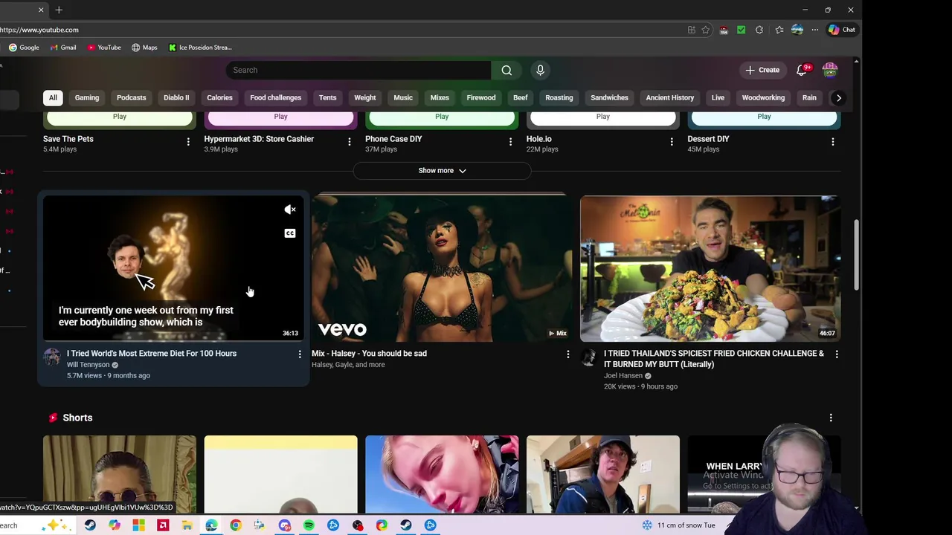The image size is (952, 535).
Task: Favorite this page with the star icon
Action: point(705,30)
